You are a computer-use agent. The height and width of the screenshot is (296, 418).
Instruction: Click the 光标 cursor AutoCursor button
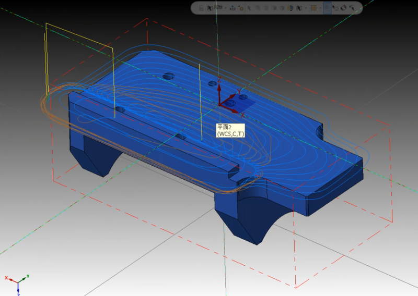coord(214,8)
